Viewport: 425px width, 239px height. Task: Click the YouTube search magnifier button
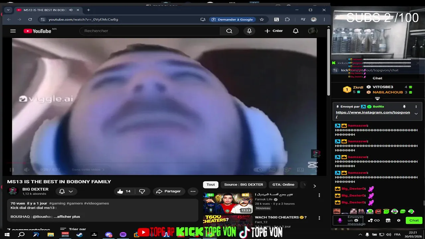point(229,31)
